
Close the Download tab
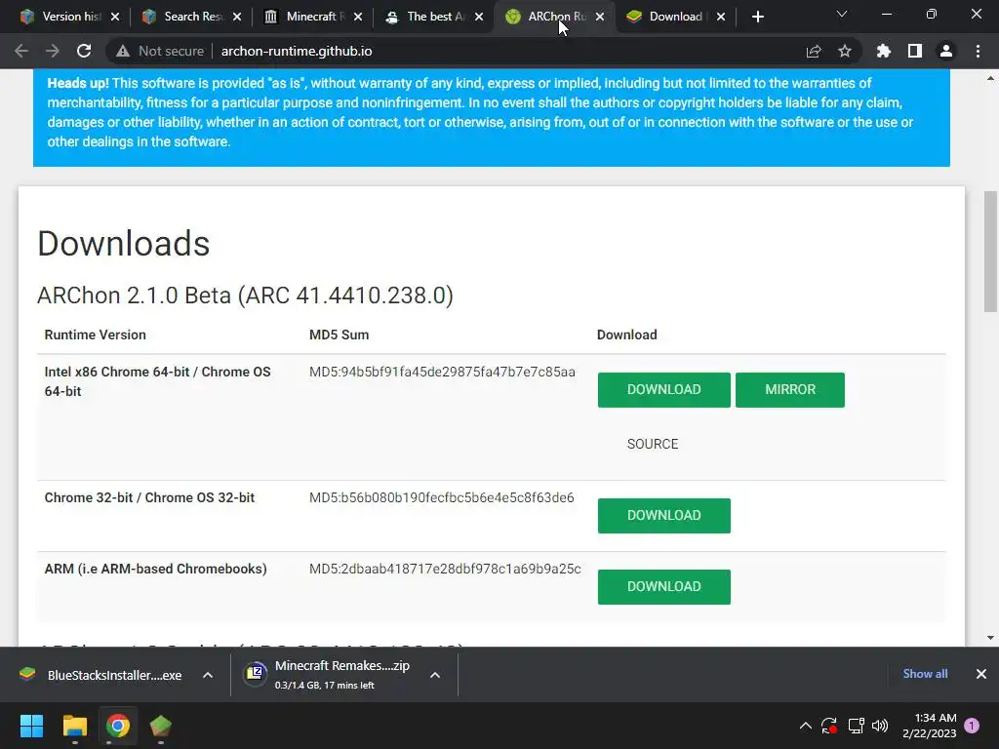point(721,17)
